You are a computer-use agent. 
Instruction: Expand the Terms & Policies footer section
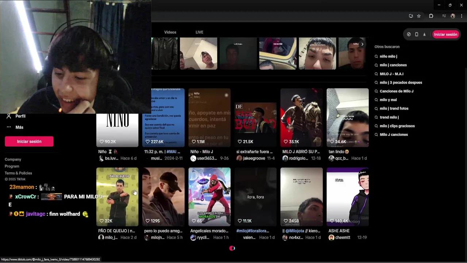coord(18,173)
